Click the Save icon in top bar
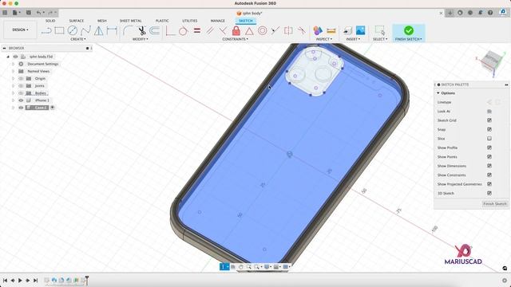Viewport: 511px width, 287px height. tap(29, 13)
